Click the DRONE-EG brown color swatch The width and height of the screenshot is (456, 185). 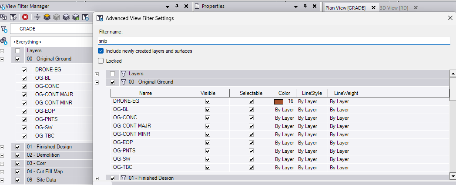tap(278, 101)
